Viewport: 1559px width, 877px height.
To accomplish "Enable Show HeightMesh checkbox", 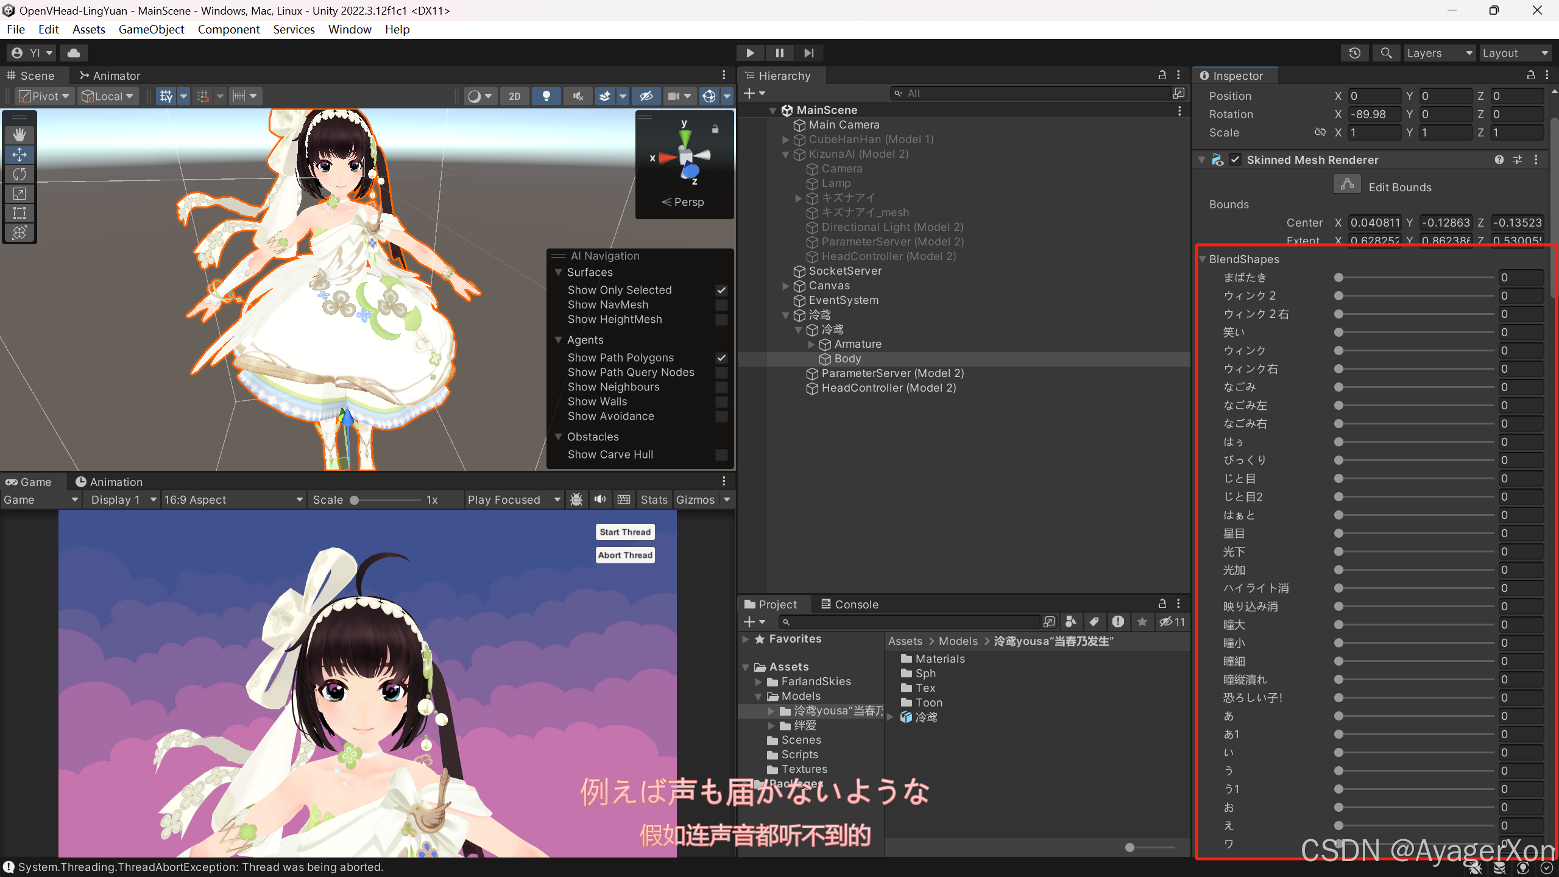I will point(721,320).
